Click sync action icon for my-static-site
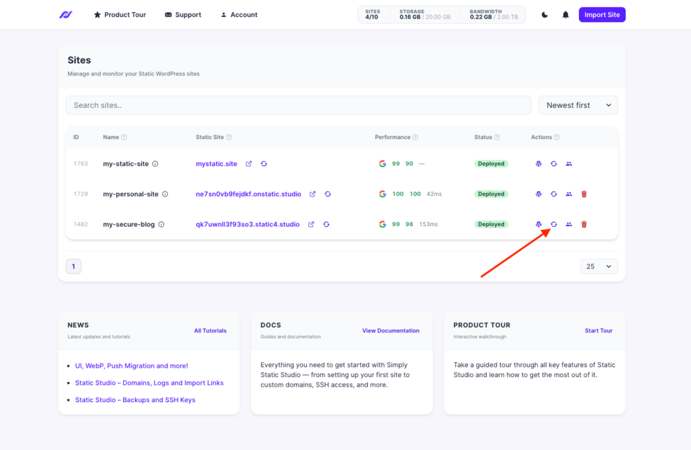This screenshot has height=450, width=691. (x=554, y=163)
